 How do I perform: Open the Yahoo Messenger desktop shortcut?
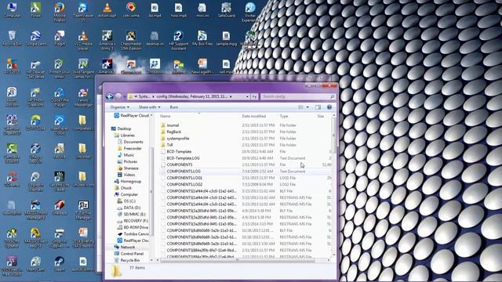pyautogui.click(x=83, y=97)
